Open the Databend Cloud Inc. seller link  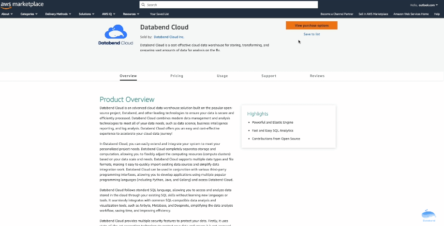pyautogui.click(x=169, y=37)
